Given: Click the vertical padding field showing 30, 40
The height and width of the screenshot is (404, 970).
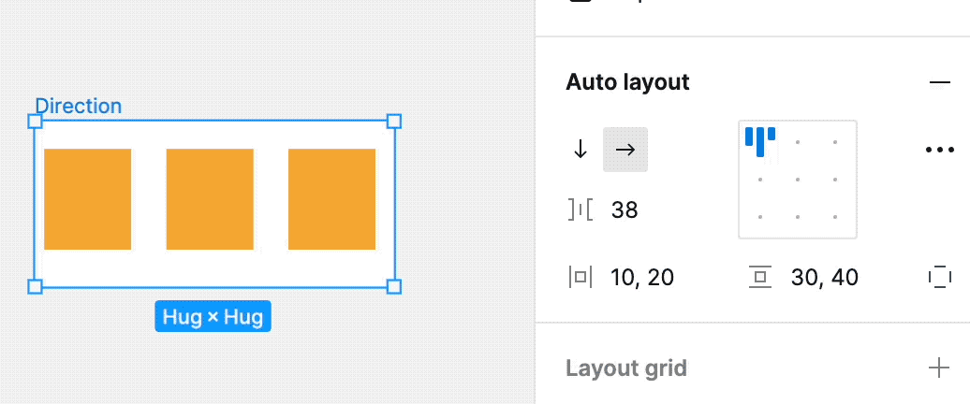Looking at the screenshot, I should point(825,277).
